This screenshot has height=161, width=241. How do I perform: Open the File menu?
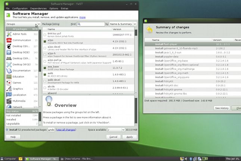click(8, 9)
